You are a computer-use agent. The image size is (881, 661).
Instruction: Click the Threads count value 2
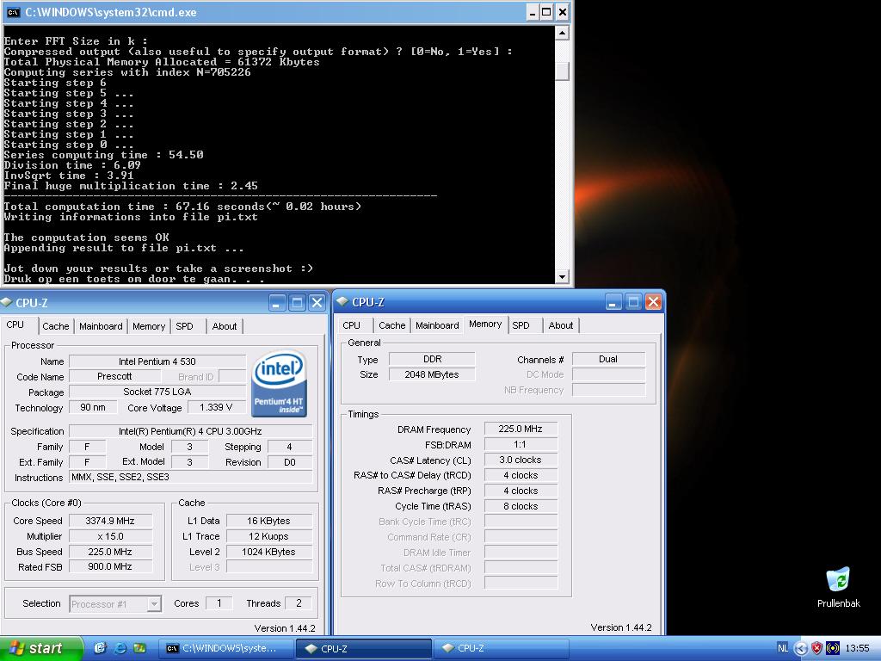pos(299,603)
